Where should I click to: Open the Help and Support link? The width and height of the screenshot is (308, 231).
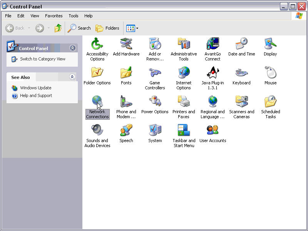36,95
